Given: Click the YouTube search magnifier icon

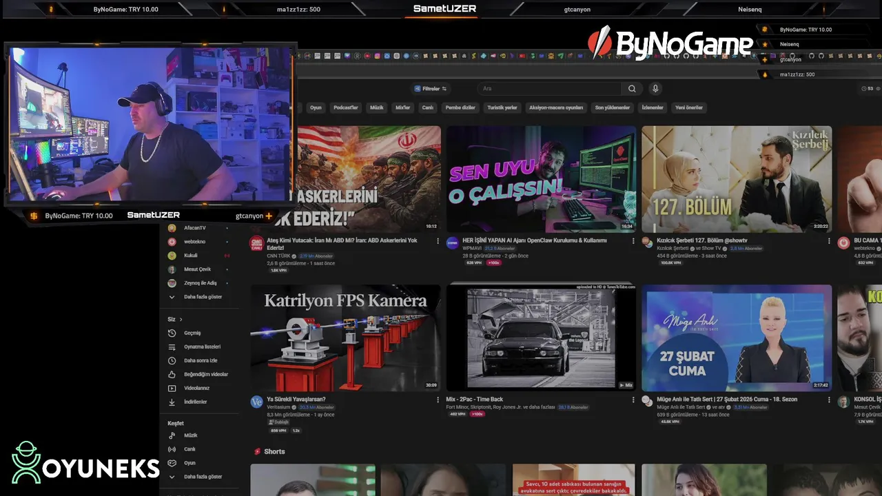Looking at the screenshot, I should [632, 89].
